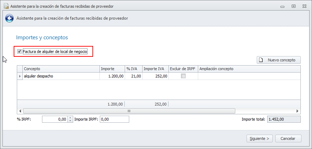Cancel the invoice wizard

click(288, 138)
